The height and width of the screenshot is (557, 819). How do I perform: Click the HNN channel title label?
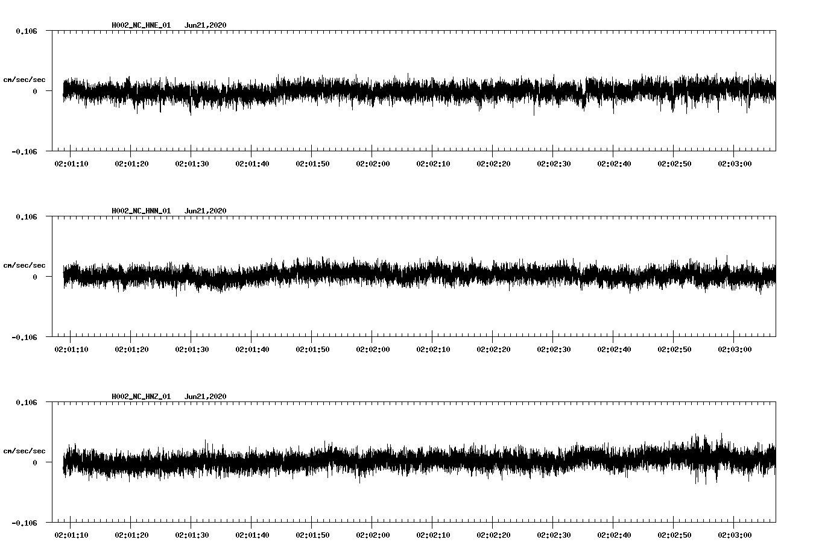tap(141, 211)
